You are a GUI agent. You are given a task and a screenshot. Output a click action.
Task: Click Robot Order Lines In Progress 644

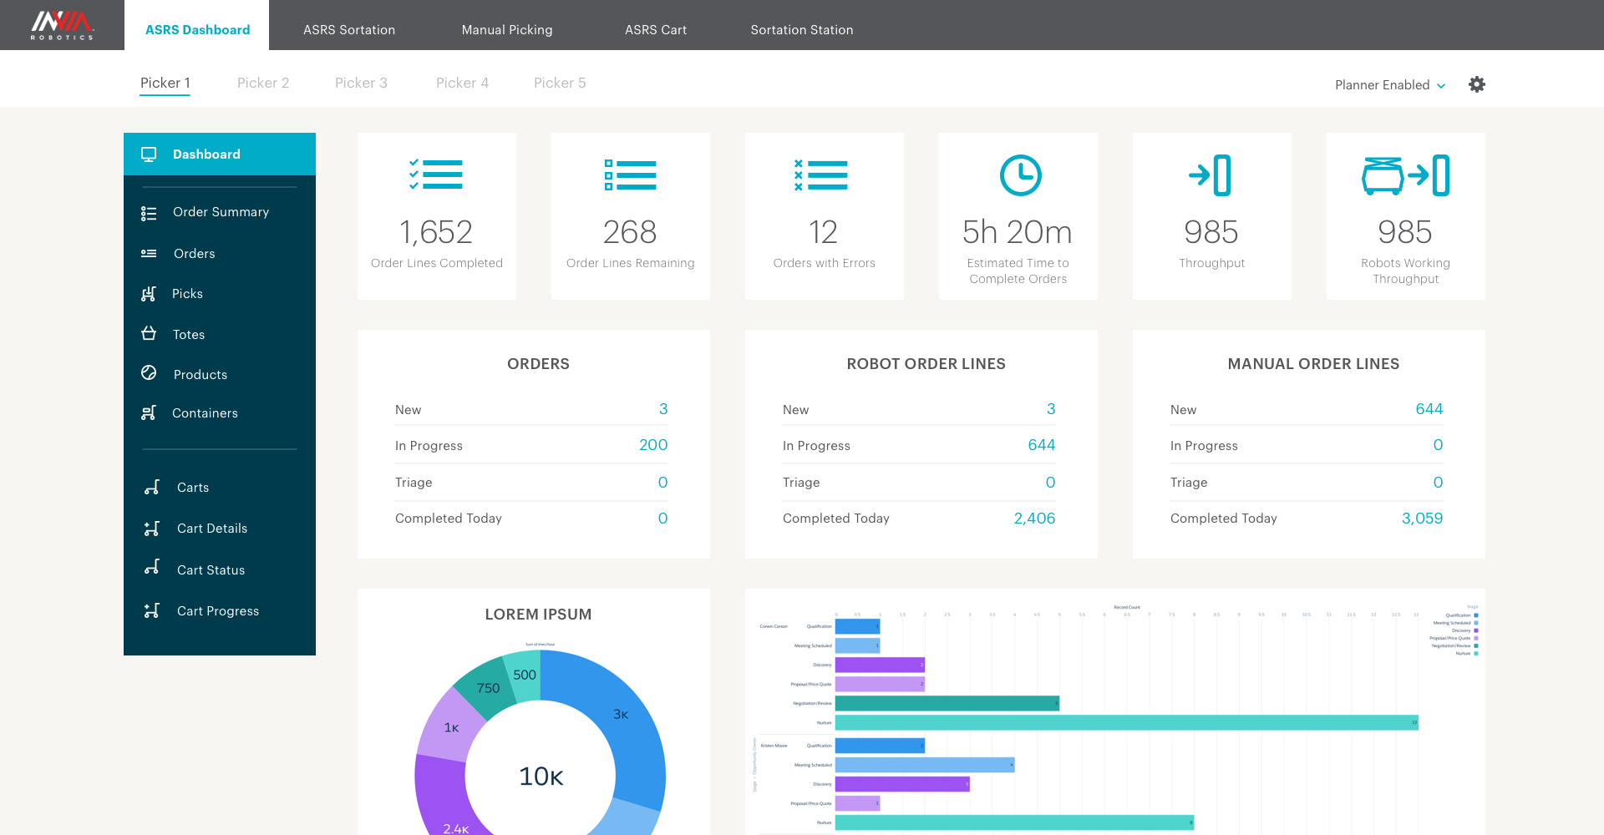point(1041,445)
